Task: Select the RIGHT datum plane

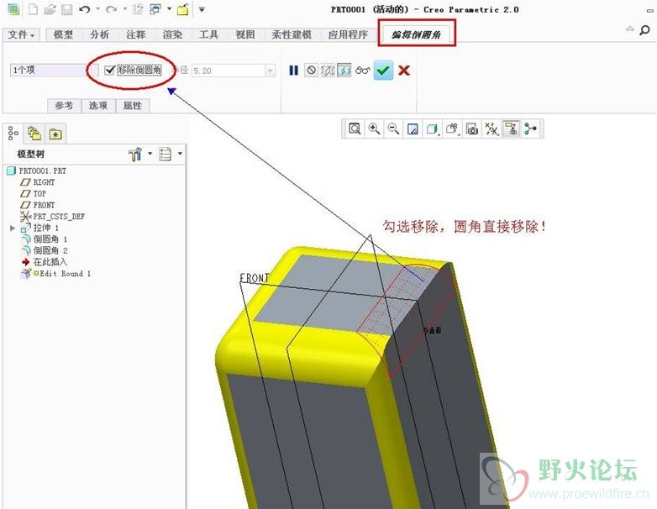Action: point(38,181)
